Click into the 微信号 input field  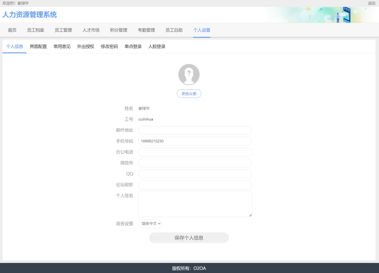[195, 163]
